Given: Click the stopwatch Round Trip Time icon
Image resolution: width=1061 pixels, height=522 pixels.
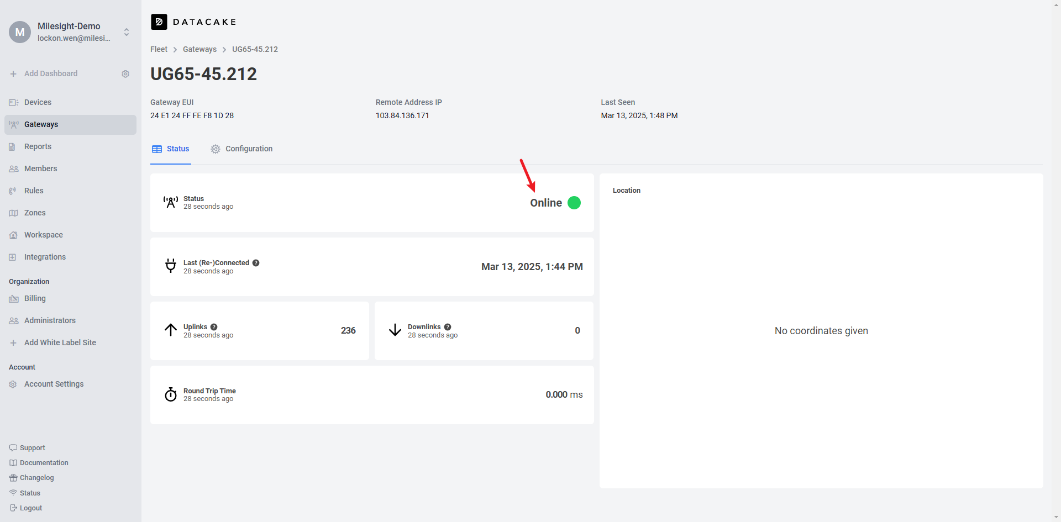Looking at the screenshot, I should click(x=171, y=394).
